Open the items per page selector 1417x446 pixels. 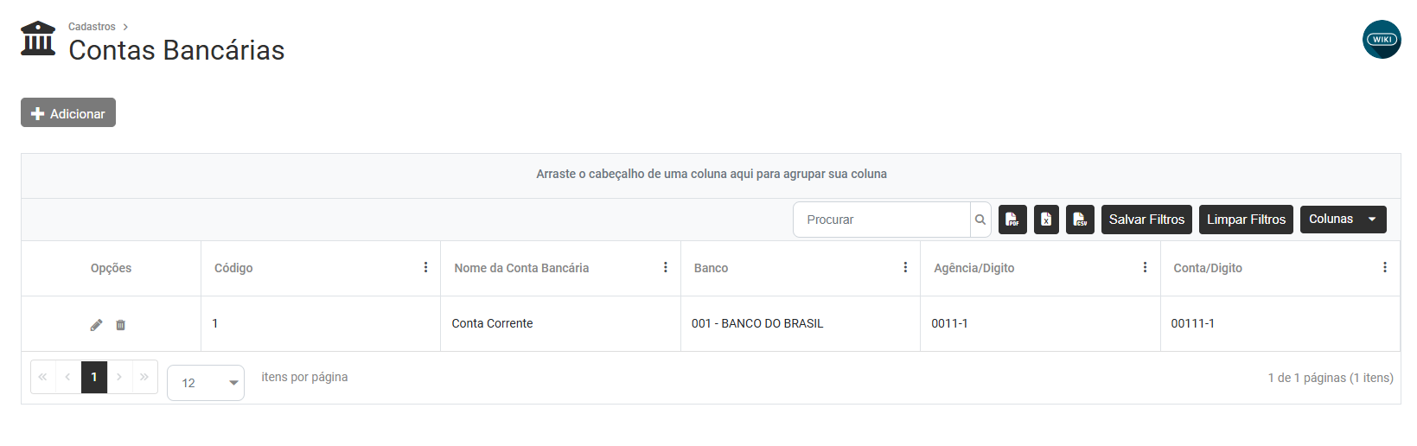[x=206, y=383]
